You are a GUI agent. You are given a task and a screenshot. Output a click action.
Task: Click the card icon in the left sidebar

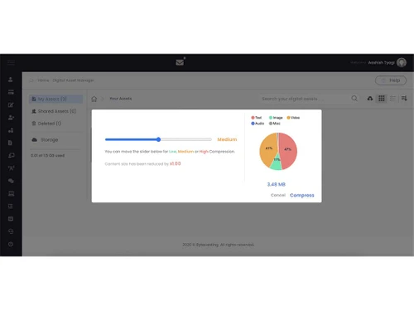pyautogui.click(x=11, y=92)
